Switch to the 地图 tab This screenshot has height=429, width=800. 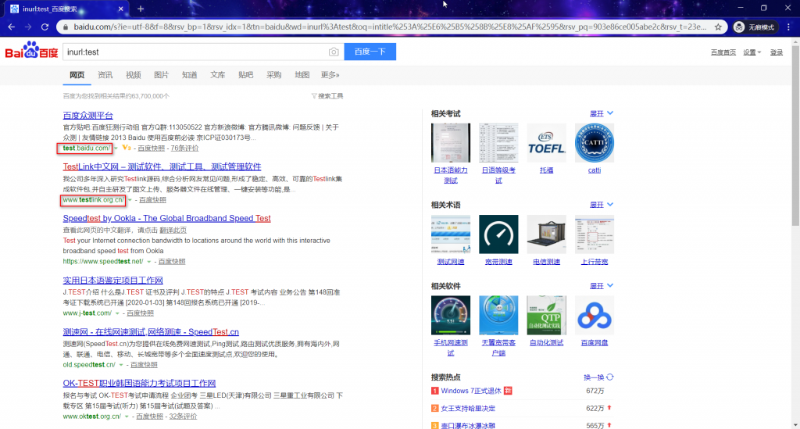(x=302, y=75)
